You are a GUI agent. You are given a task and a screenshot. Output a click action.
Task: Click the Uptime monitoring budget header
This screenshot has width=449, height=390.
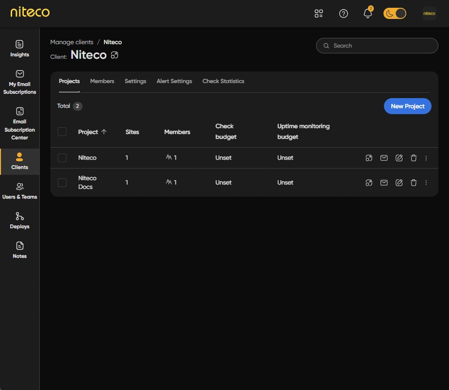point(303,132)
